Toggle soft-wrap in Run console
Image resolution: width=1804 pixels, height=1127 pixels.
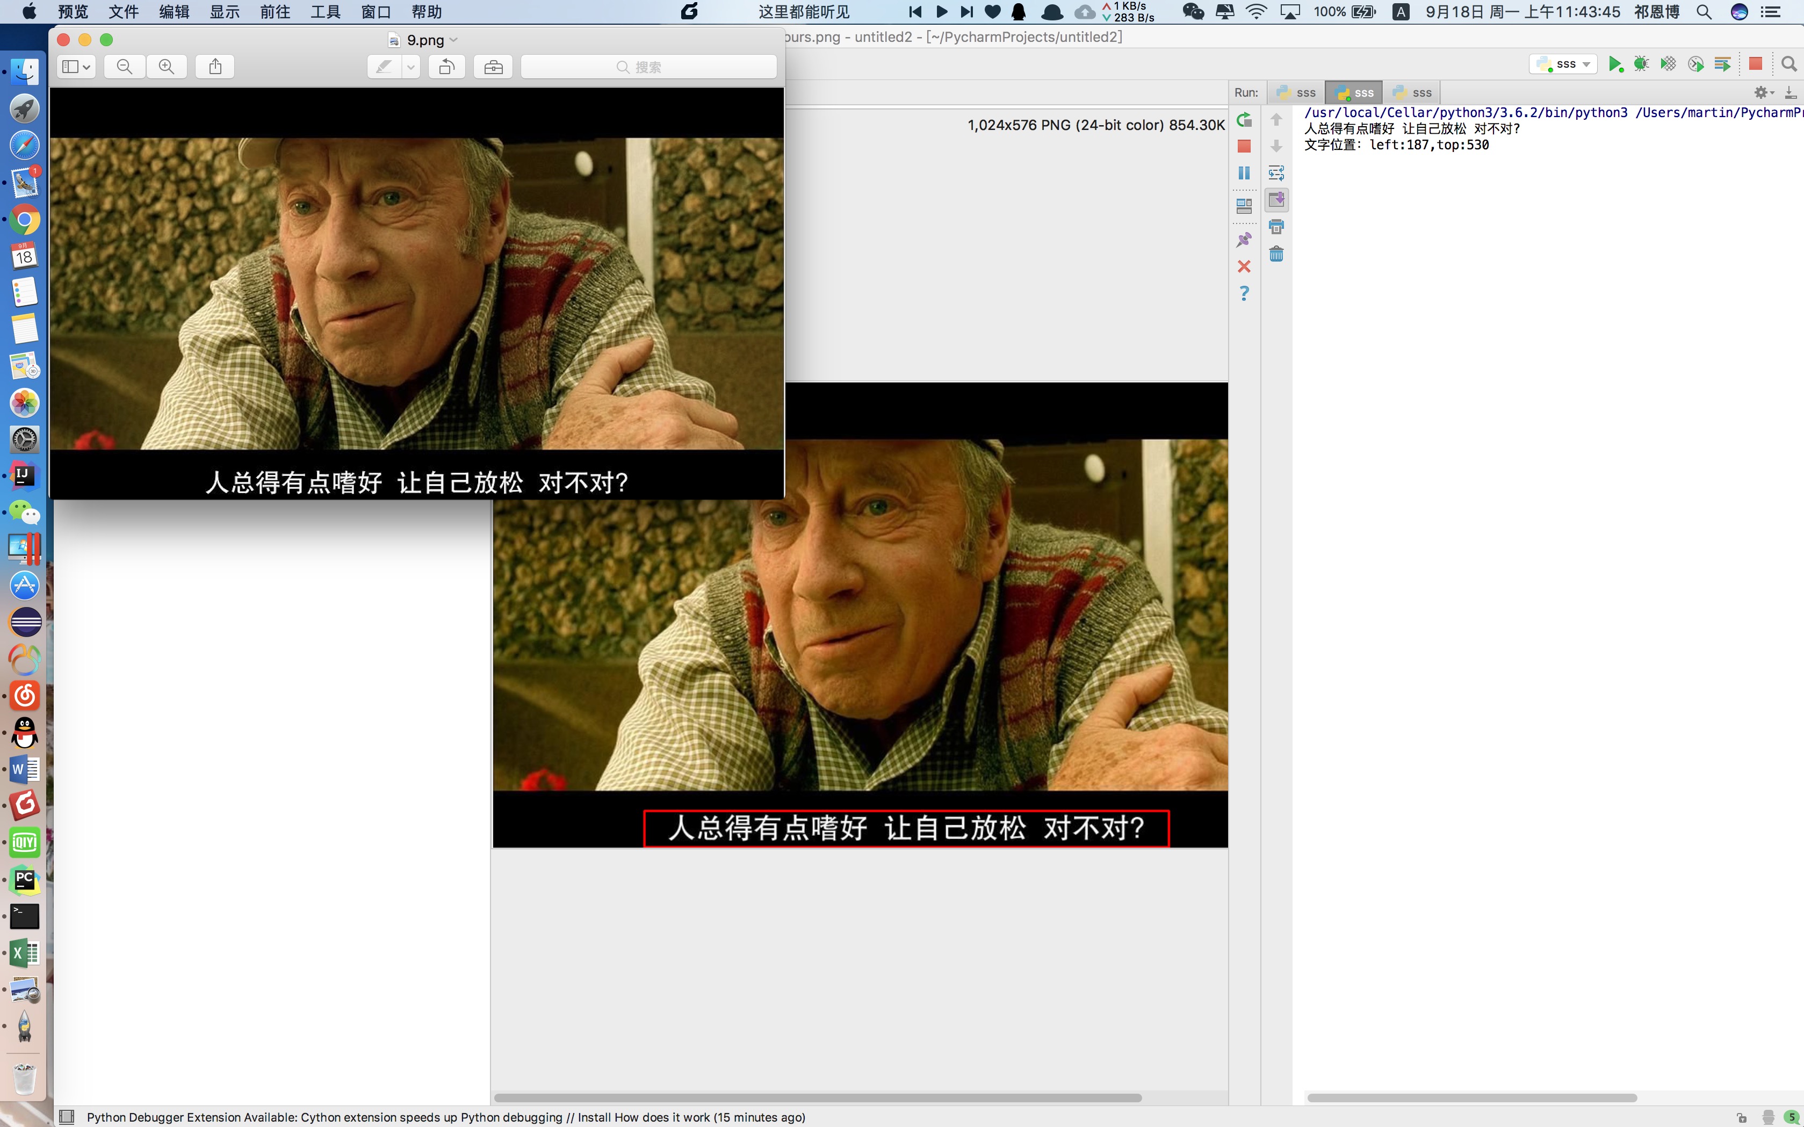(1276, 173)
